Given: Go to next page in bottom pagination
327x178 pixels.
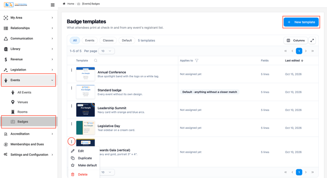Looking at the screenshot, I should tap(306, 172).
